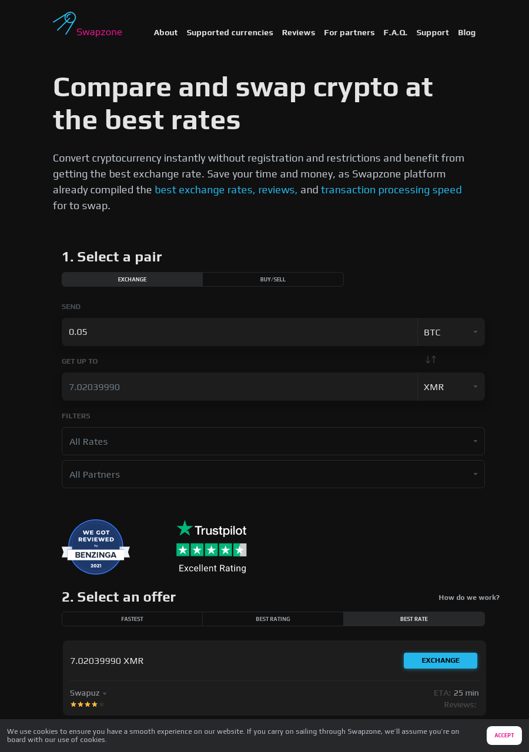Click the Swapzone satellite logo icon
Viewport: 529px width, 752px height.
pos(65,23)
